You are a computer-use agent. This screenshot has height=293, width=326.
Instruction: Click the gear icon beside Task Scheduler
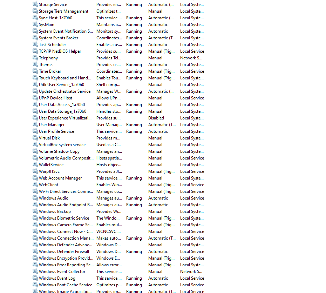35,44
